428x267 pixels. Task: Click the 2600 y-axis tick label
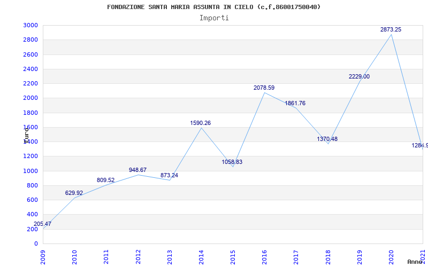(x=30, y=54)
